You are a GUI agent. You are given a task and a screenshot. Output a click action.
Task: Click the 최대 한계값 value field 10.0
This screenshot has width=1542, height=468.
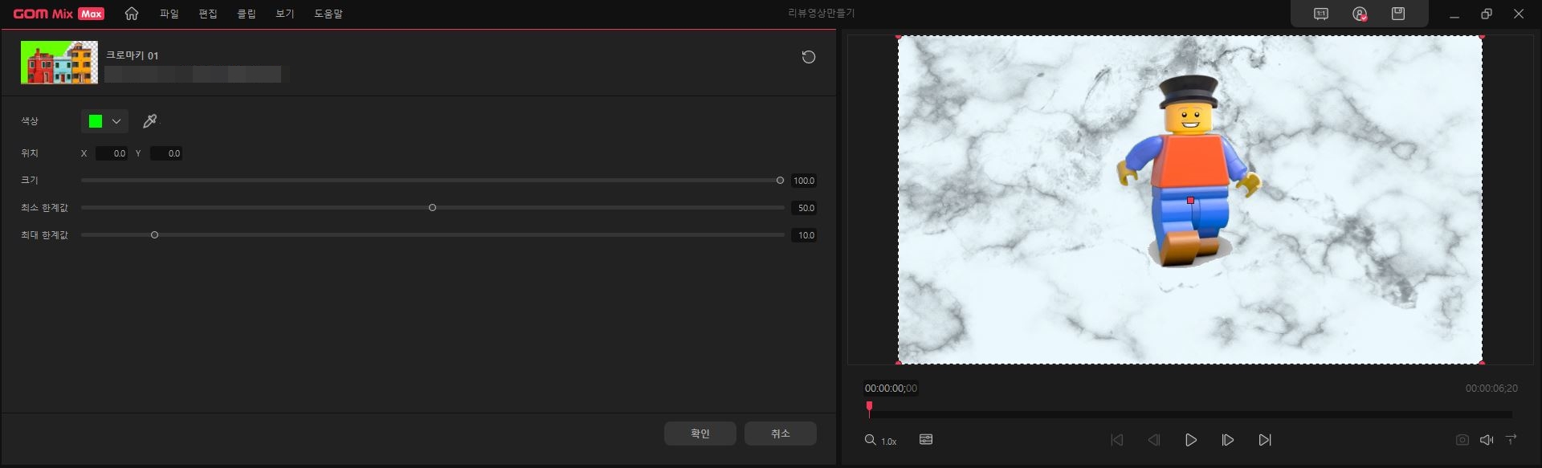pyautogui.click(x=804, y=235)
